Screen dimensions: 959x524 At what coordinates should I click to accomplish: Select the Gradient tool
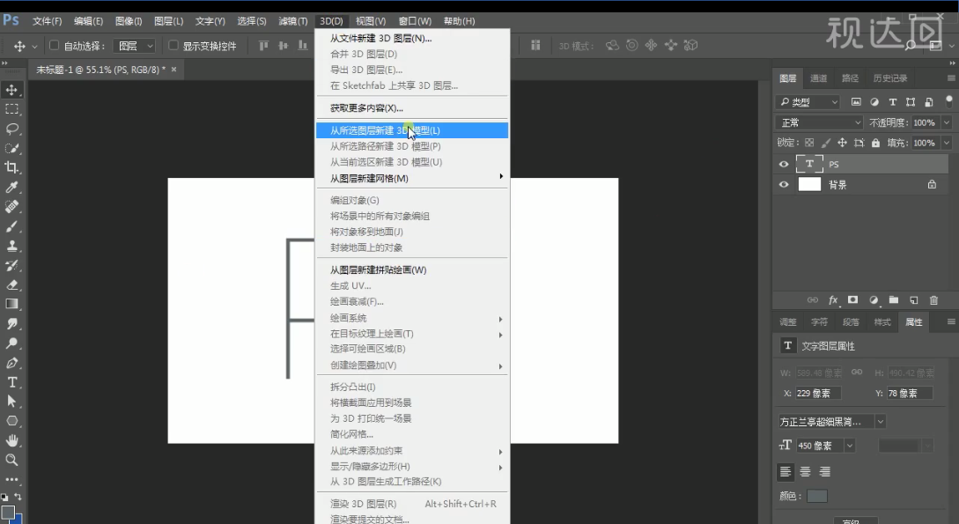tap(11, 304)
